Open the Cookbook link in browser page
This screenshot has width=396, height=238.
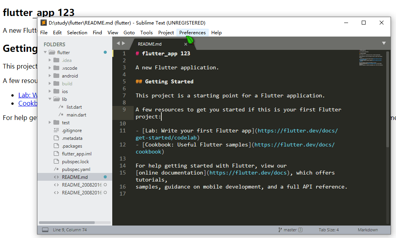pyautogui.click(x=28, y=103)
